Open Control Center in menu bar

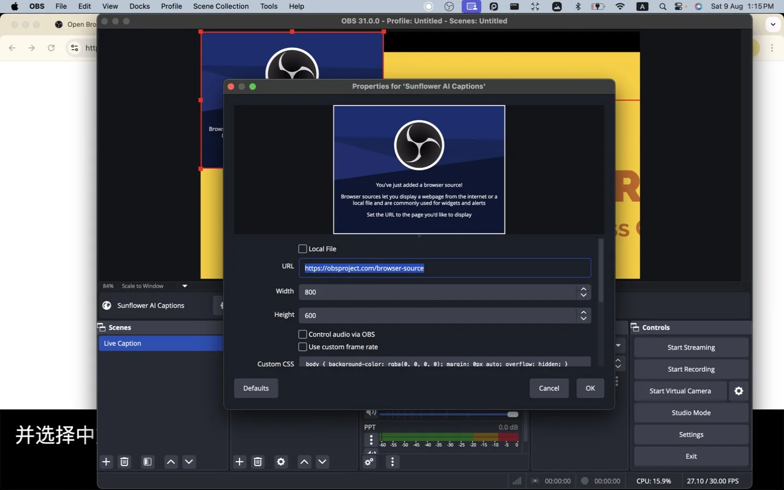pos(679,7)
